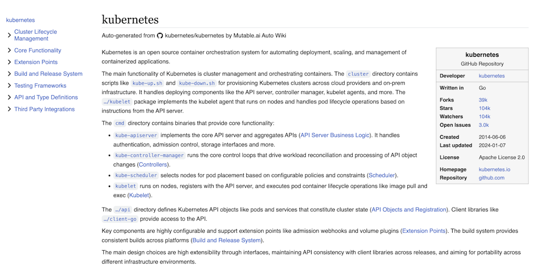
Task: Follow the API Server Business Logic link
Action: click(335, 135)
